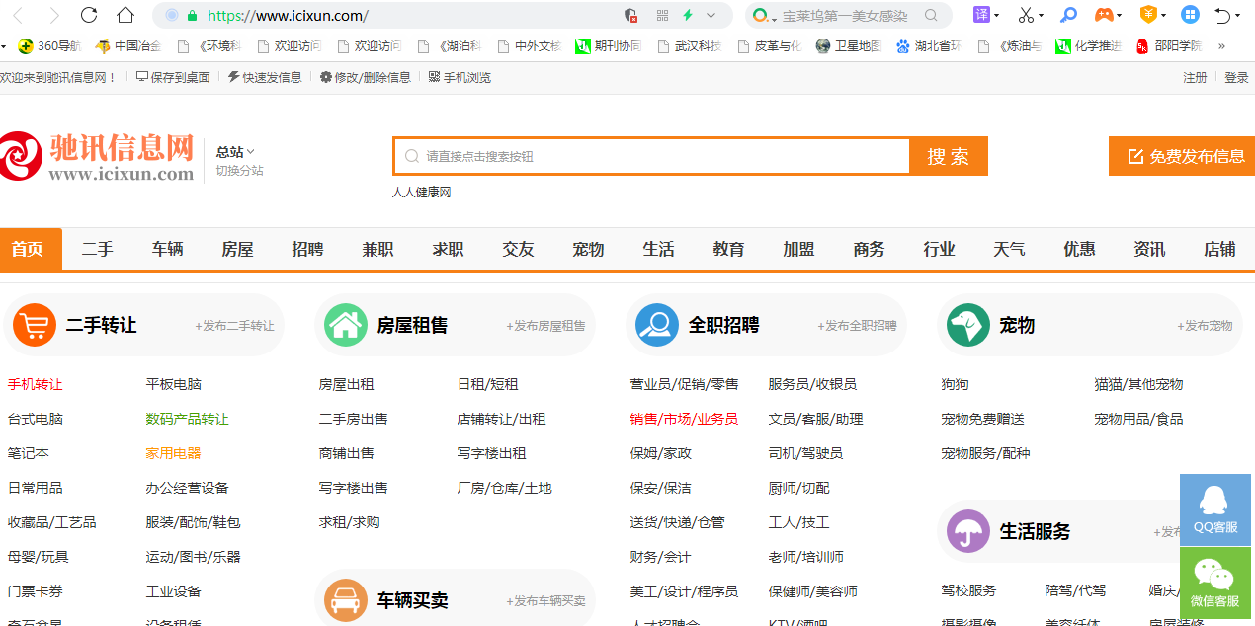Click the green house icon for 房屋租售
Screen dimensions: 1255x626
click(x=346, y=325)
